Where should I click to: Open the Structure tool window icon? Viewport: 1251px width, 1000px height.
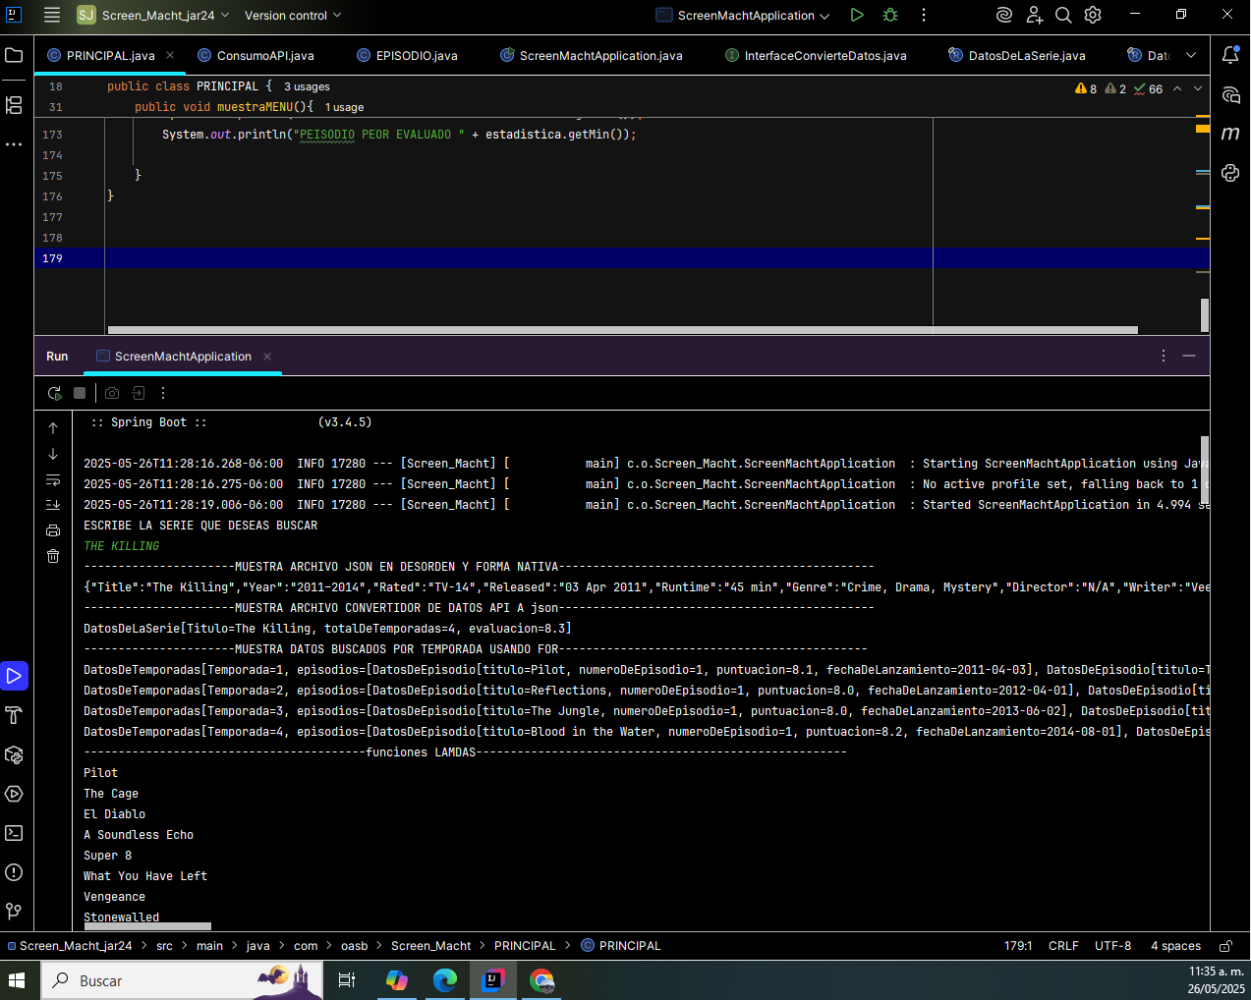pyautogui.click(x=14, y=104)
